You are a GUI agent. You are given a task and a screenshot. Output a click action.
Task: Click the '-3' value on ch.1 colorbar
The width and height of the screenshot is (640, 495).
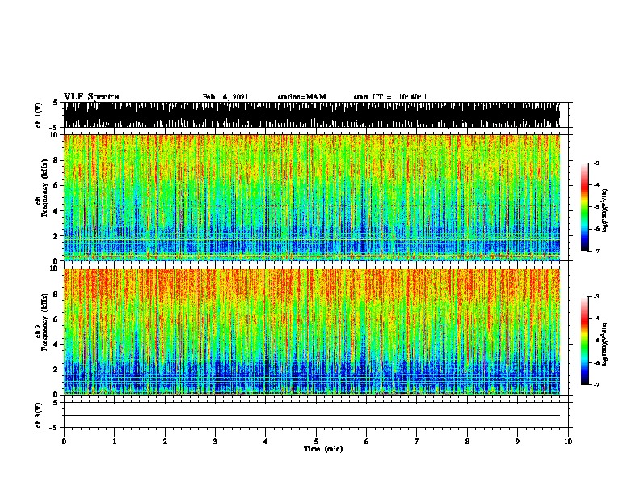coord(596,163)
